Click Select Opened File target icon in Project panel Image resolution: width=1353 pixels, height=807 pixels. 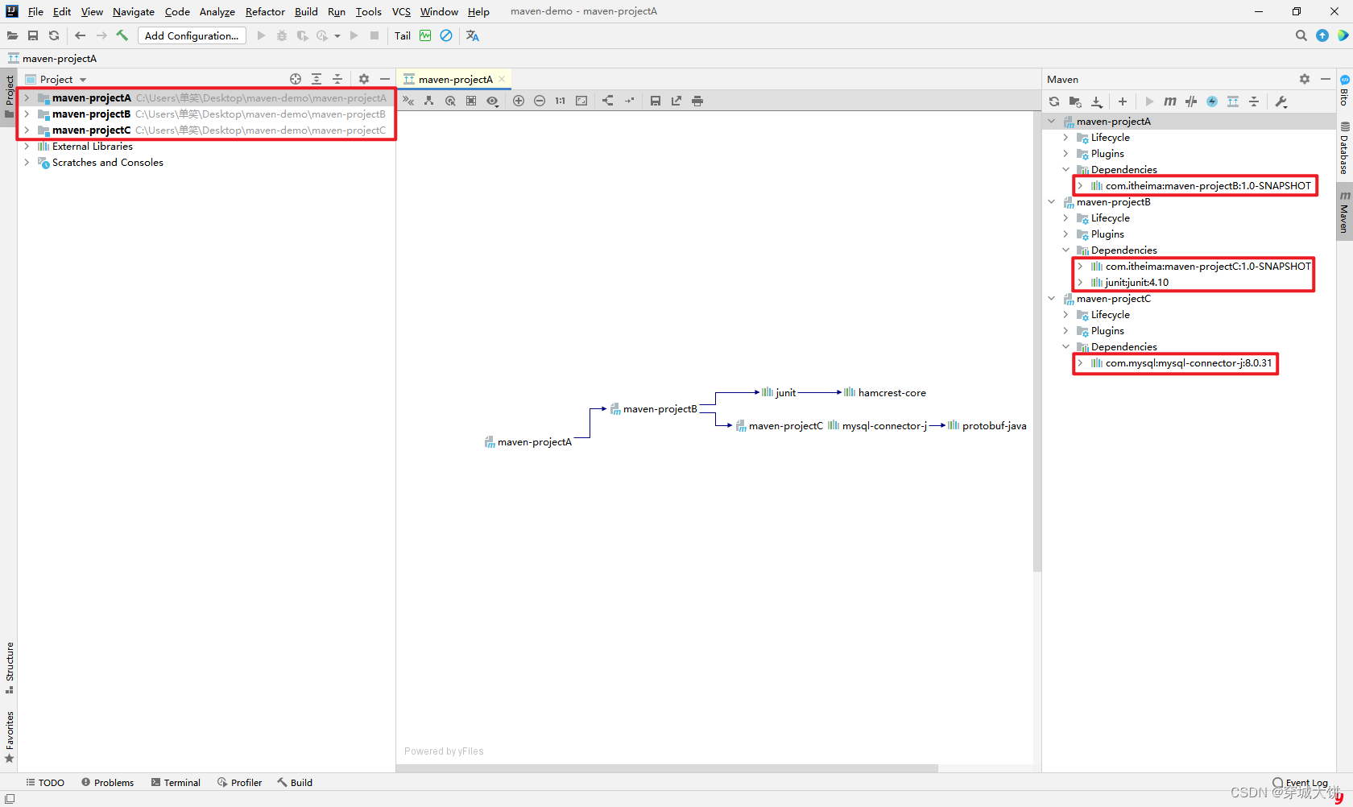point(296,79)
